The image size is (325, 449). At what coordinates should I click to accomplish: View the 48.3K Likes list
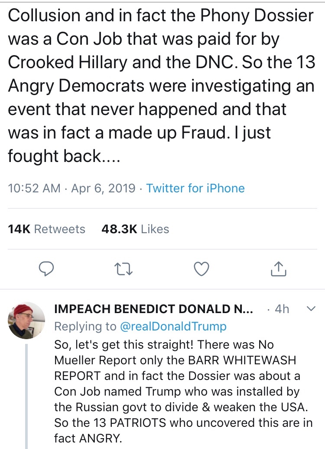(x=135, y=229)
